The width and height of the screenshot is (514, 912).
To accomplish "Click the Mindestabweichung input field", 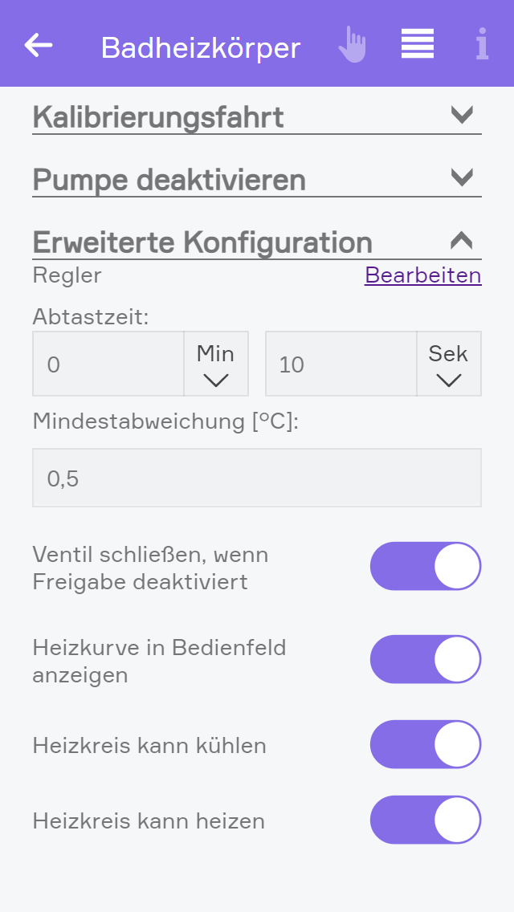I will click(x=257, y=478).
